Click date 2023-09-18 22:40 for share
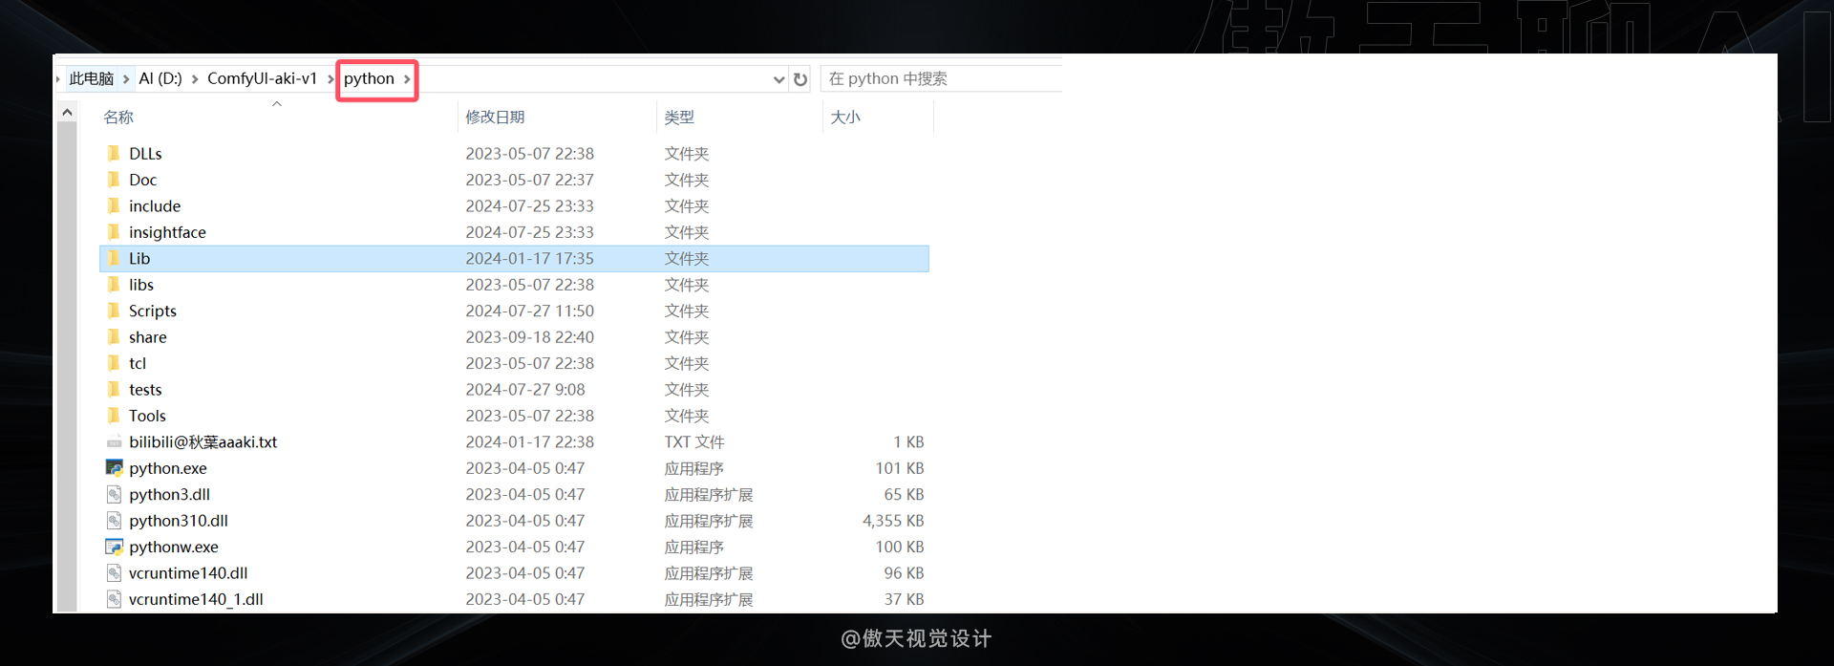Image resolution: width=1834 pixels, height=666 pixels. 529,337
